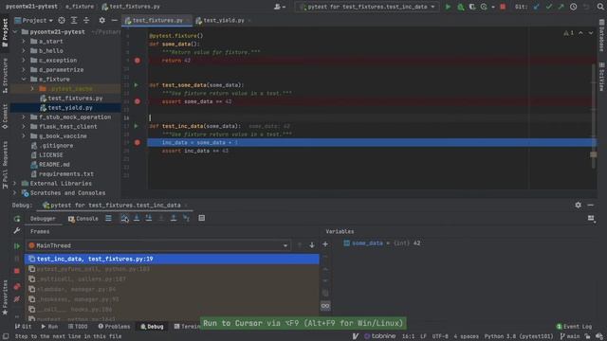Open Event Log in status bar
The width and height of the screenshot is (607, 341).
click(574, 326)
